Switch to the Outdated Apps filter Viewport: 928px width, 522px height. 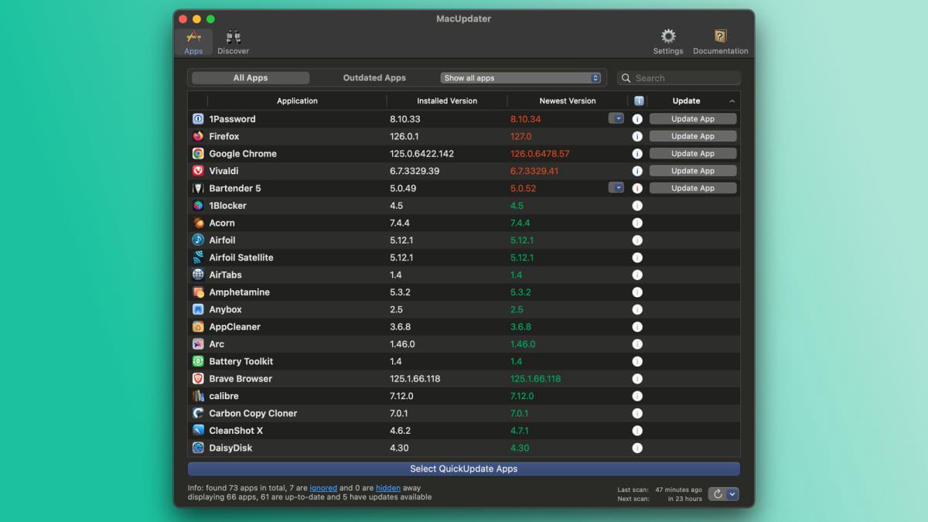tap(374, 78)
